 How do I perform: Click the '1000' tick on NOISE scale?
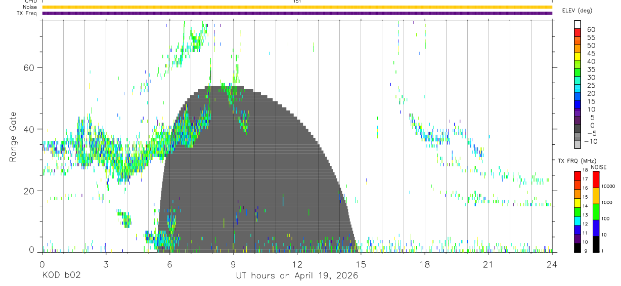pos(607,202)
